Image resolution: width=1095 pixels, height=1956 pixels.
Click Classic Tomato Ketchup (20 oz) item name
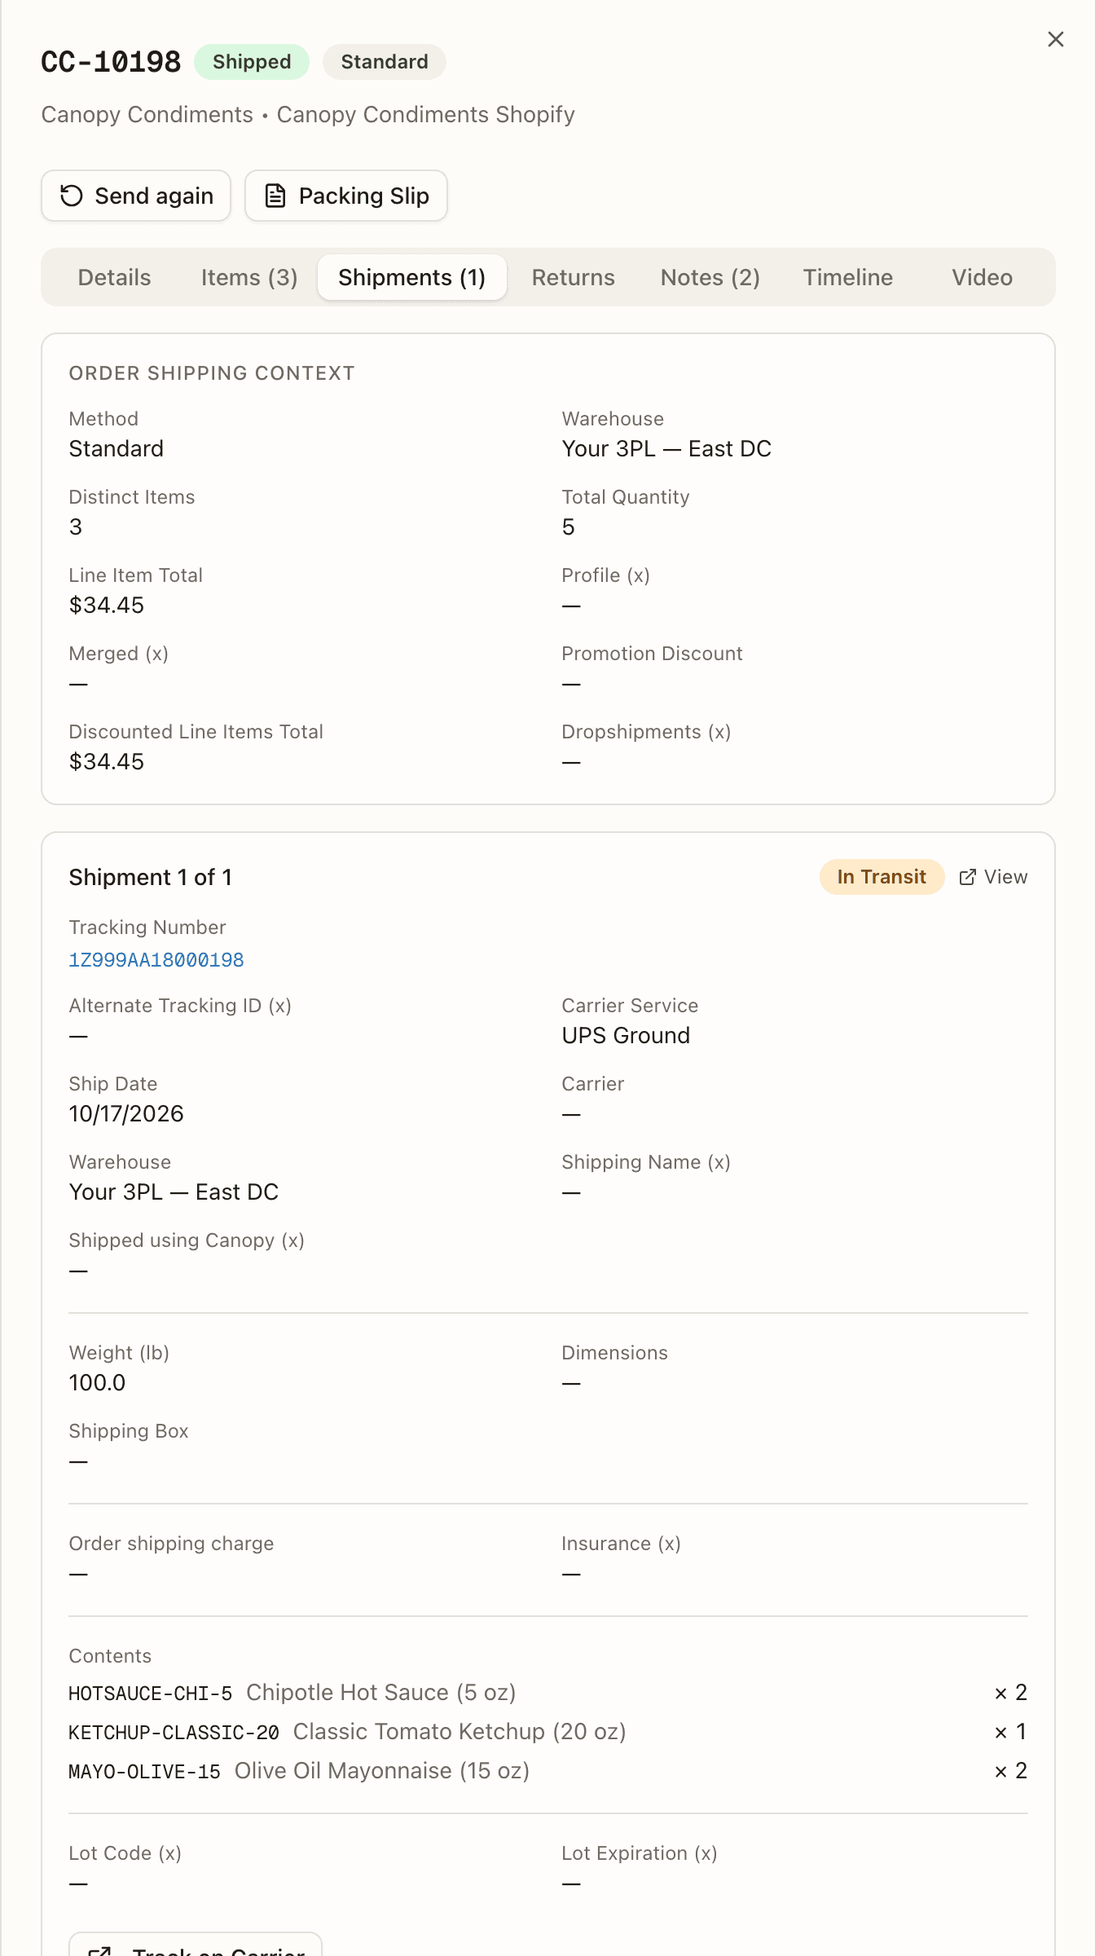(x=460, y=1732)
